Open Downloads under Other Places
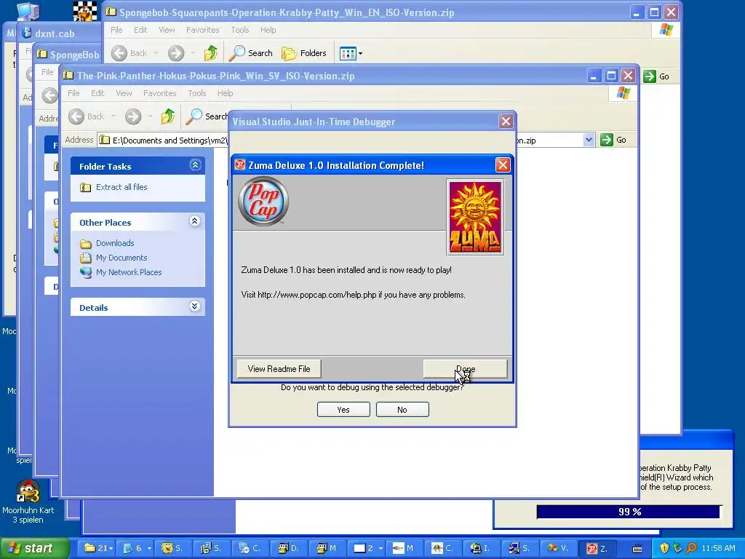 (115, 243)
